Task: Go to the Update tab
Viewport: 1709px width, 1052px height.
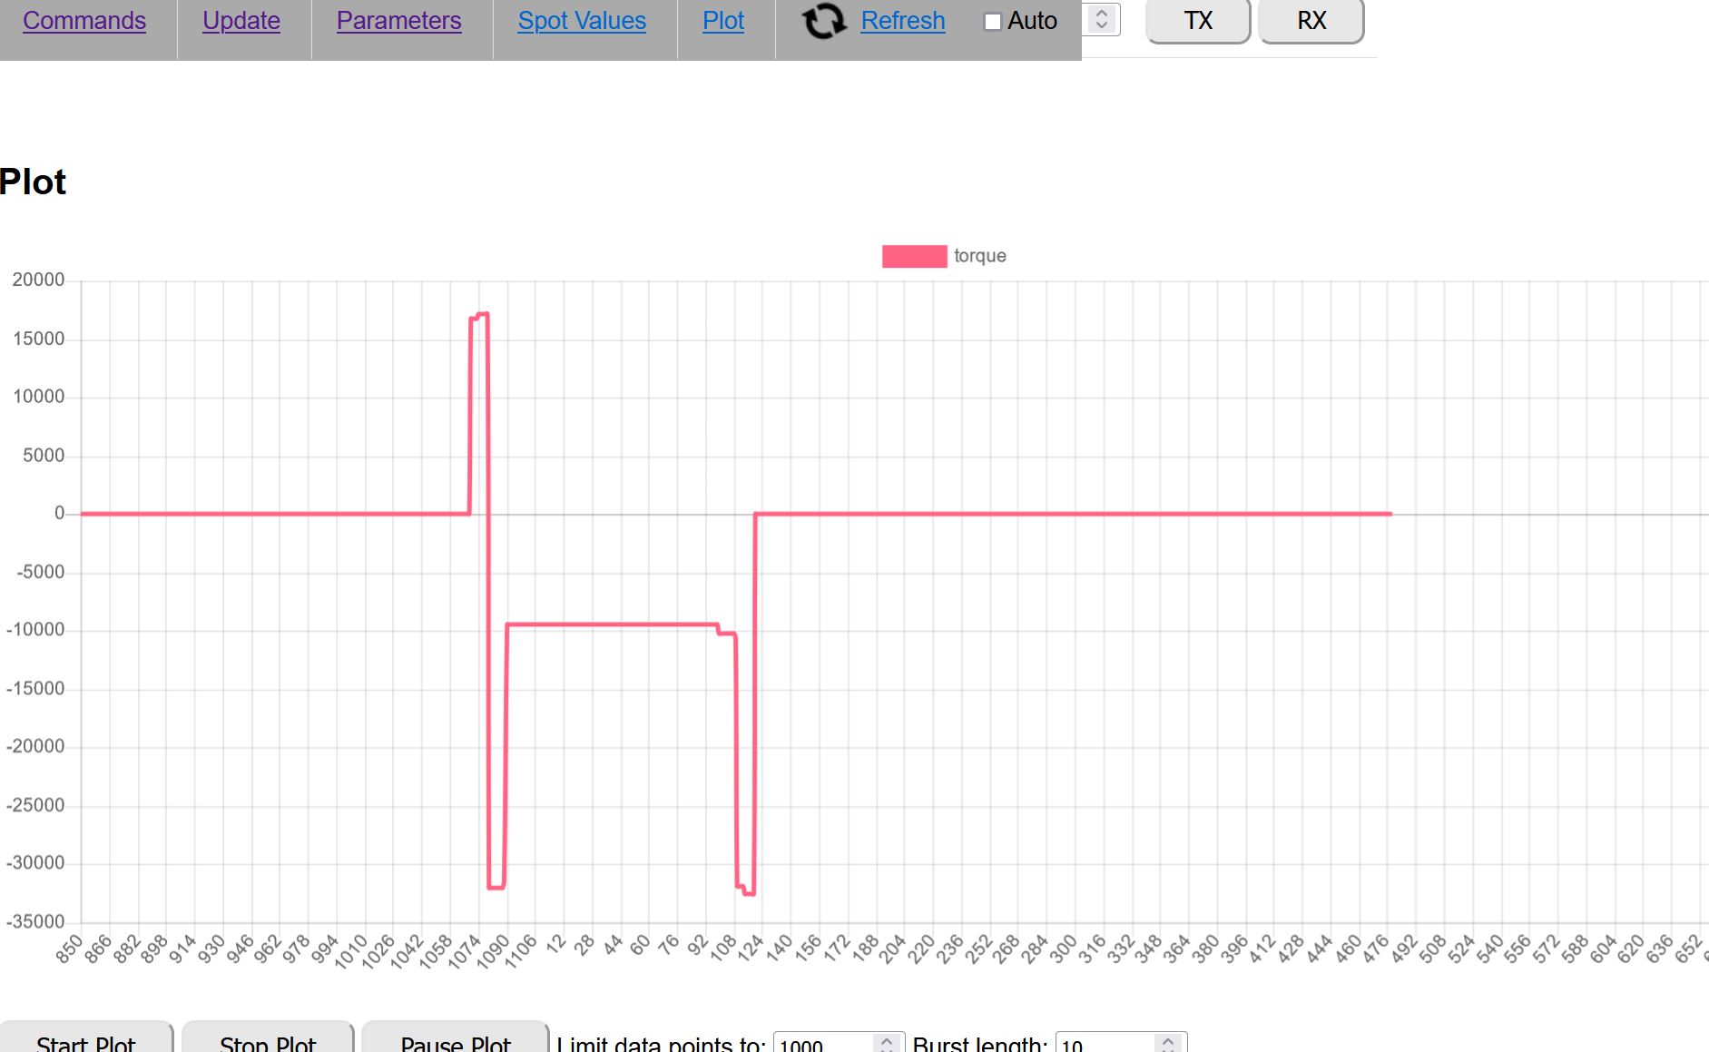Action: coord(241,21)
